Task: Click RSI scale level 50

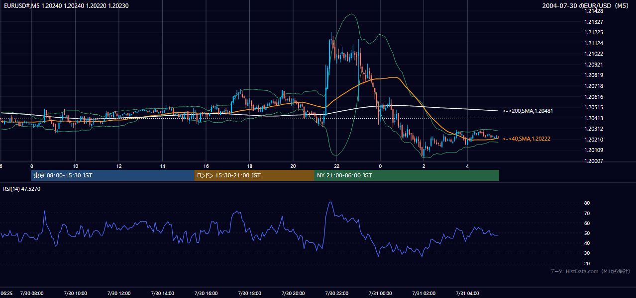Action: tap(587, 233)
